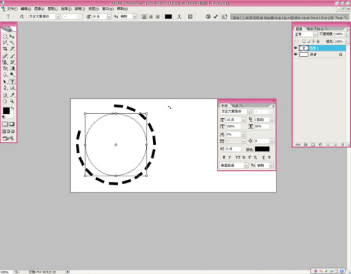Viewport: 351px width, 274px height.
Task: Select the Polygonal Lasso tool
Action: [x=5, y=43]
